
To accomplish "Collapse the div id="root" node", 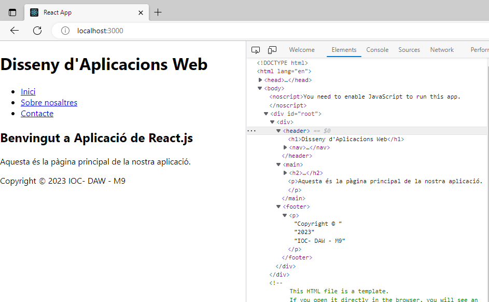I will coord(267,114).
